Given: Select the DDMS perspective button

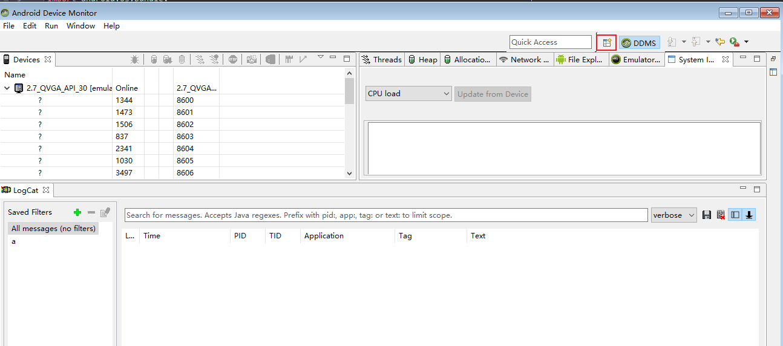Looking at the screenshot, I should (639, 43).
